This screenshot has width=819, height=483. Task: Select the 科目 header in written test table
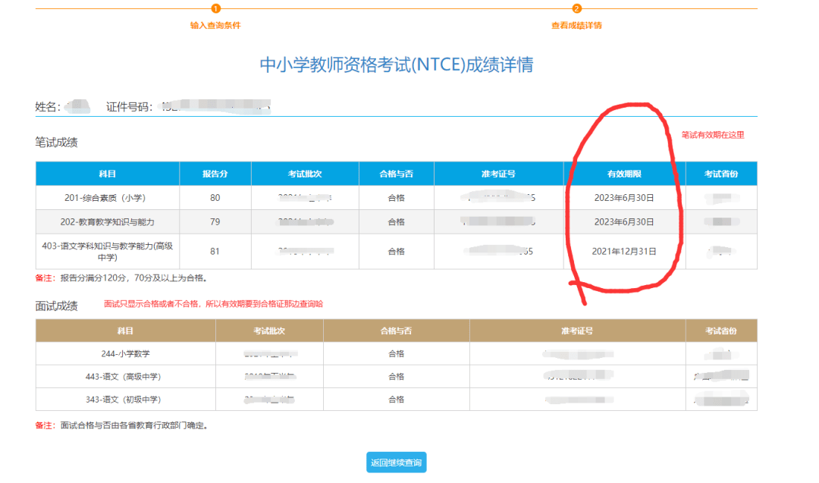(x=105, y=173)
